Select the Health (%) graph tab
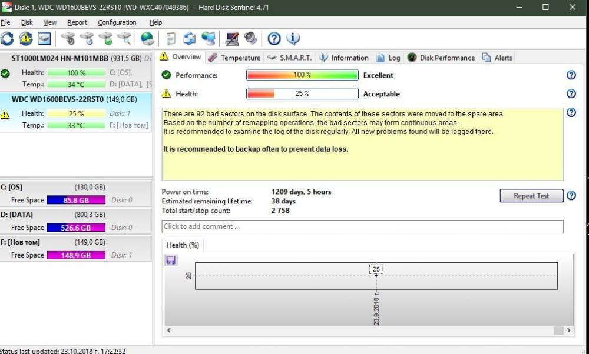This screenshot has width=589, height=354. coord(183,245)
